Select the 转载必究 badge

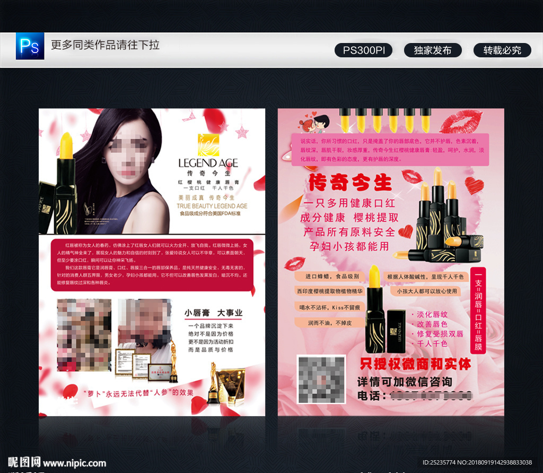pyautogui.click(x=502, y=50)
